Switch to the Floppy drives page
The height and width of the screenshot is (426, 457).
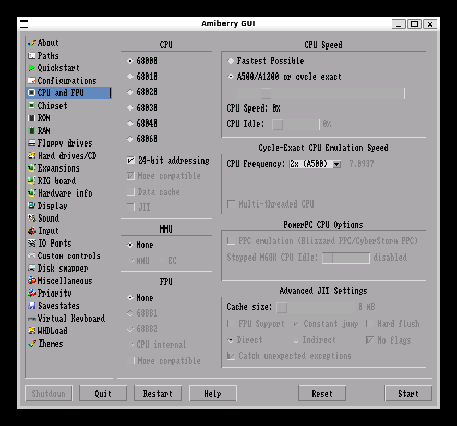coord(65,143)
